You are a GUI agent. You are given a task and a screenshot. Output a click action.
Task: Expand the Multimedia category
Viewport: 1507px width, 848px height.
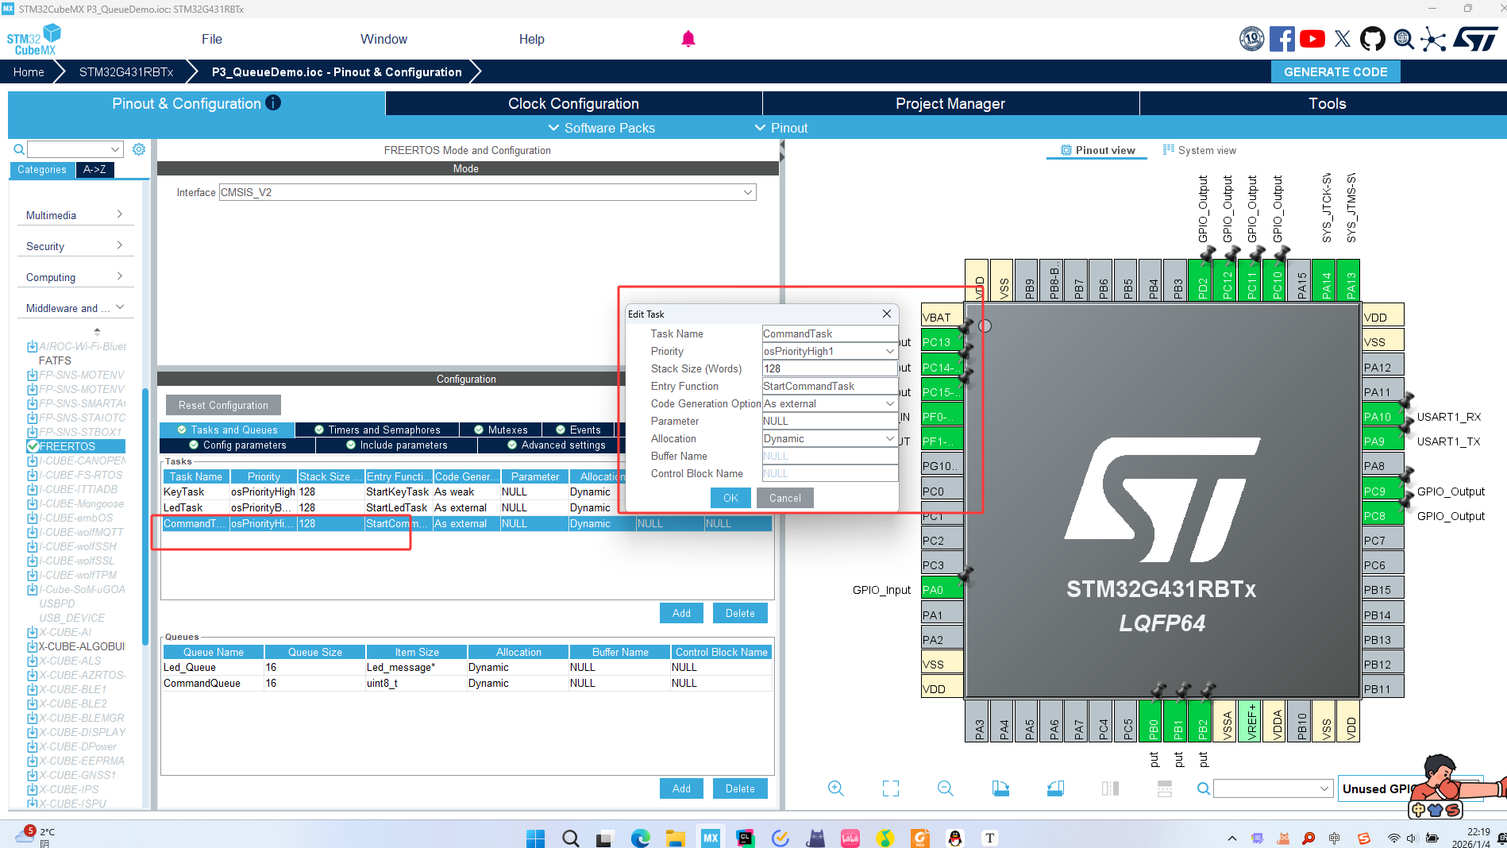75,215
